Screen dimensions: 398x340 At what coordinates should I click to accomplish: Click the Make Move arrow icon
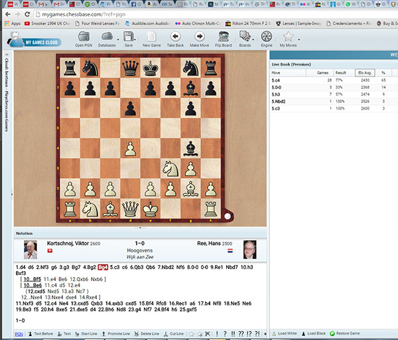point(199,37)
